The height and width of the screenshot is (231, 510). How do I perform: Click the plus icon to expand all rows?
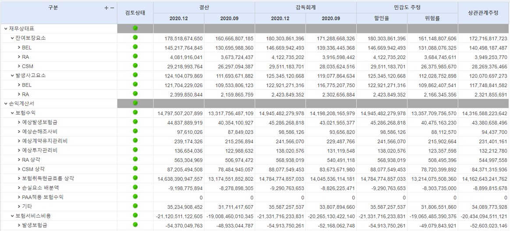coord(106,8)
